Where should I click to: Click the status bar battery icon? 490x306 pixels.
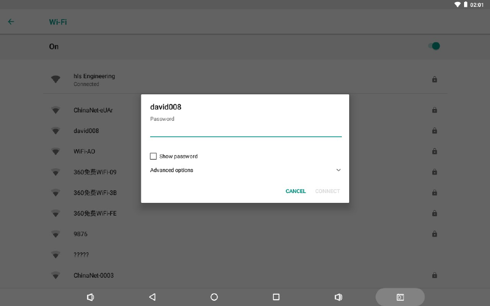[466, 4]
